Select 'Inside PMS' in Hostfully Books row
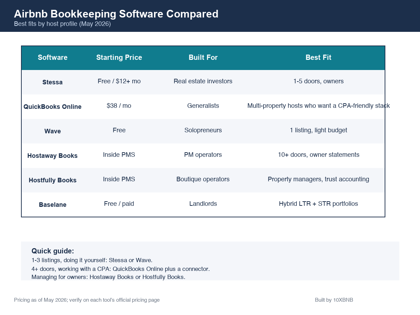The image size is (420, 315). pyautogui.click(x=119, y=179)
